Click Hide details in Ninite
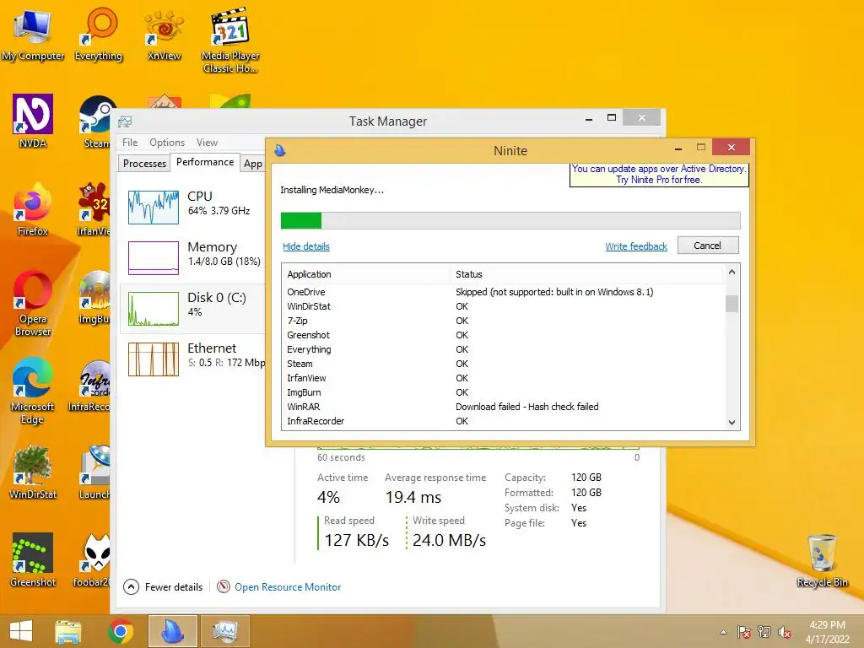Image resolution: width=864 pixels, height=648 pixels. point(305,246)
